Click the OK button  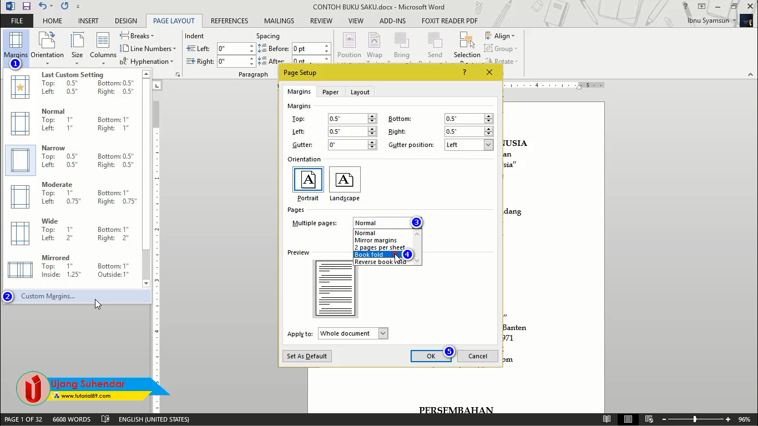pyautogui.click(x=431, y=356)
